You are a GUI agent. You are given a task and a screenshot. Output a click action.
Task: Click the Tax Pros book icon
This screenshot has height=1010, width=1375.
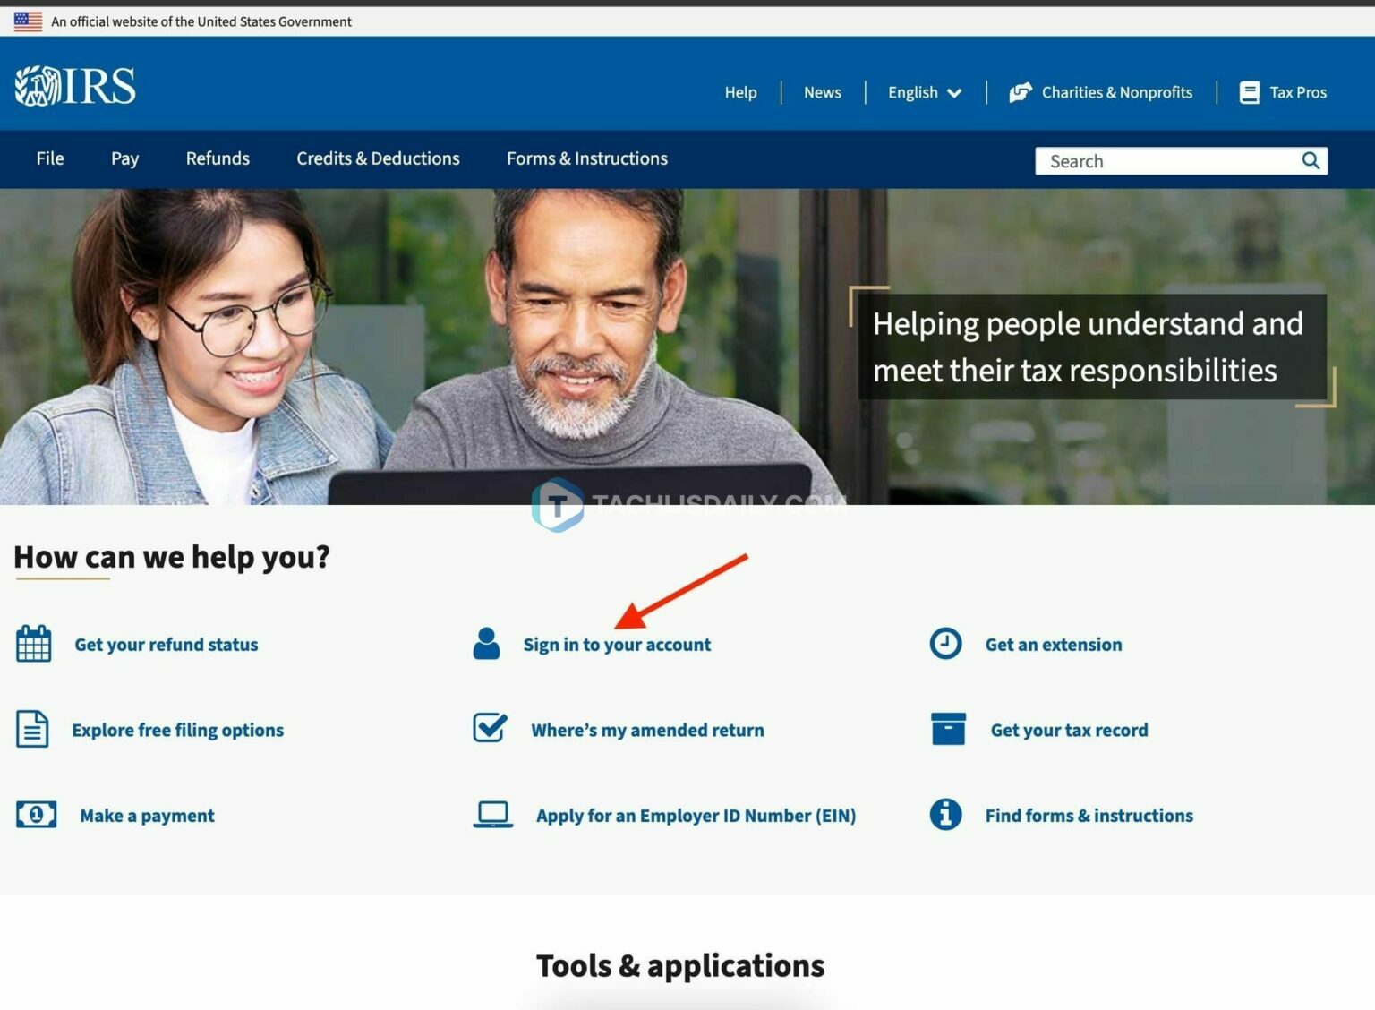[x=1248, y=91]
